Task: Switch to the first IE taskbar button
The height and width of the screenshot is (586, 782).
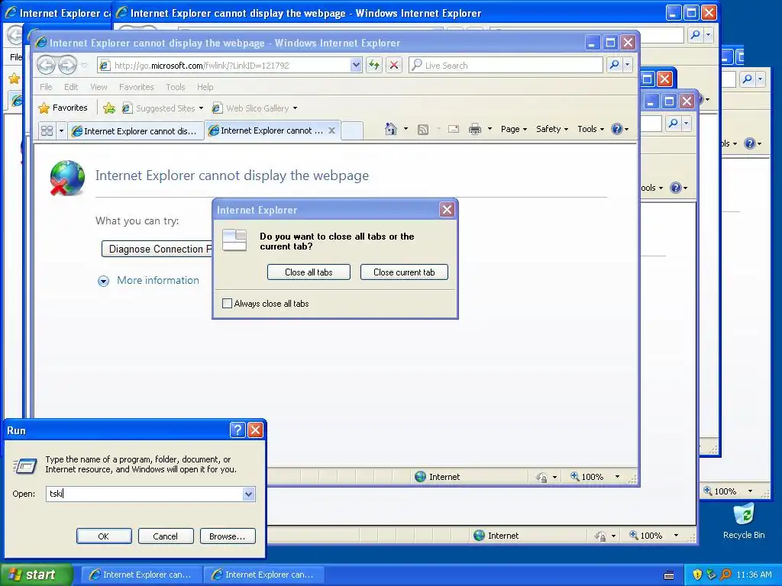Action: pyautogui.click(x=141, y=575)
